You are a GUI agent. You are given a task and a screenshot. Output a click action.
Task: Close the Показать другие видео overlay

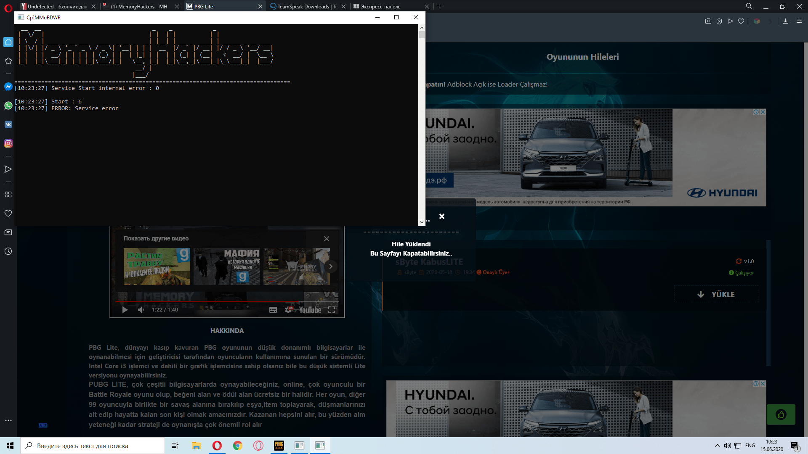click(x=327, y=239)
